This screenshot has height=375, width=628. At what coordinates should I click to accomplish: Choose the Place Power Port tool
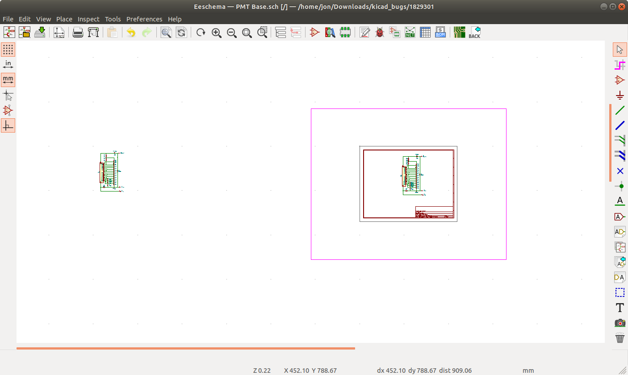[x=620, y=95]
